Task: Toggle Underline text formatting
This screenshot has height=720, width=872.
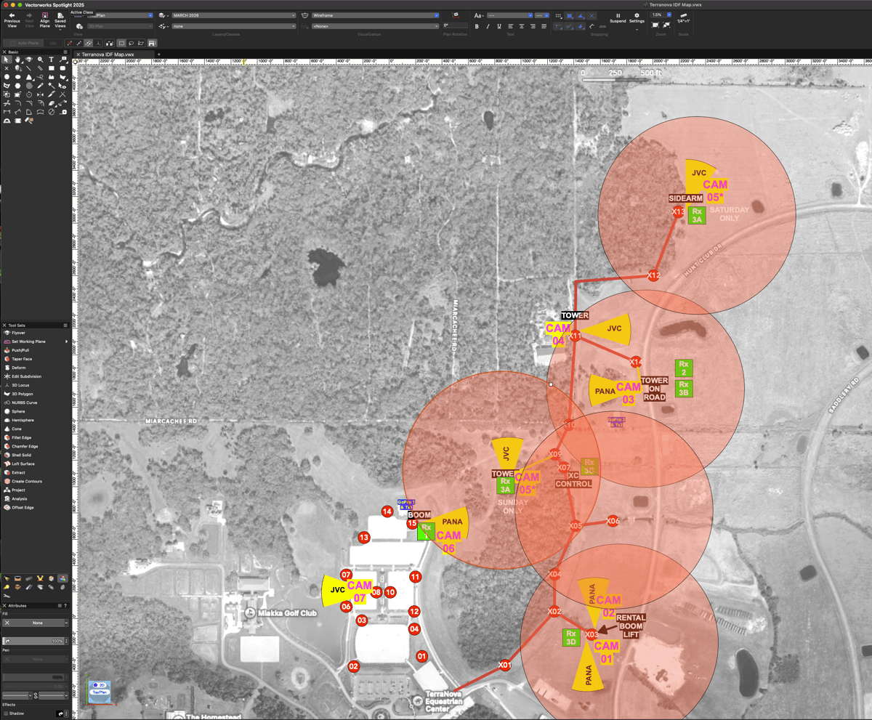Action: 499,26
